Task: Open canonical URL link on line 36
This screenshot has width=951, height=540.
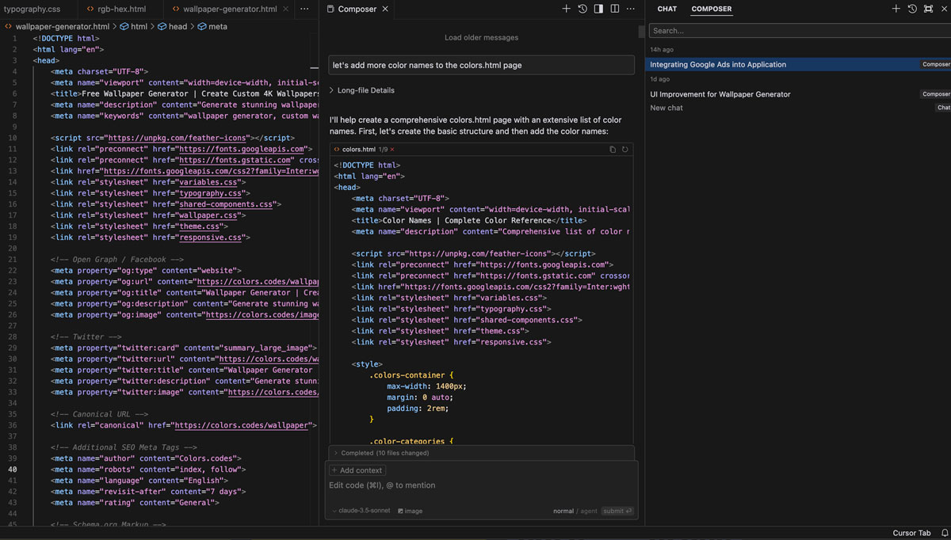Action: pos(242,425)
